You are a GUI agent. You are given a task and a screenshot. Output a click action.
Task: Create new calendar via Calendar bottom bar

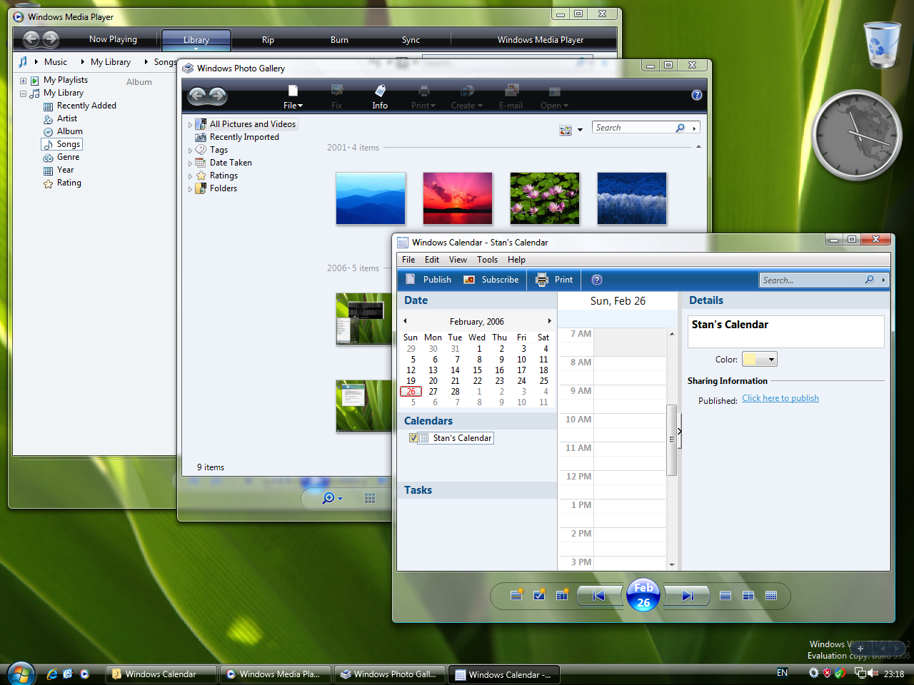pyautogui.click(x=562, y=595)
